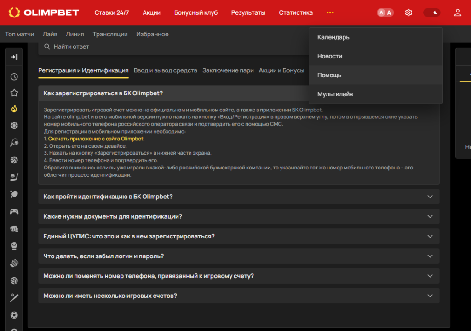Open Акции menu item
Screen dimensions: 471x331
pos(151,12)
